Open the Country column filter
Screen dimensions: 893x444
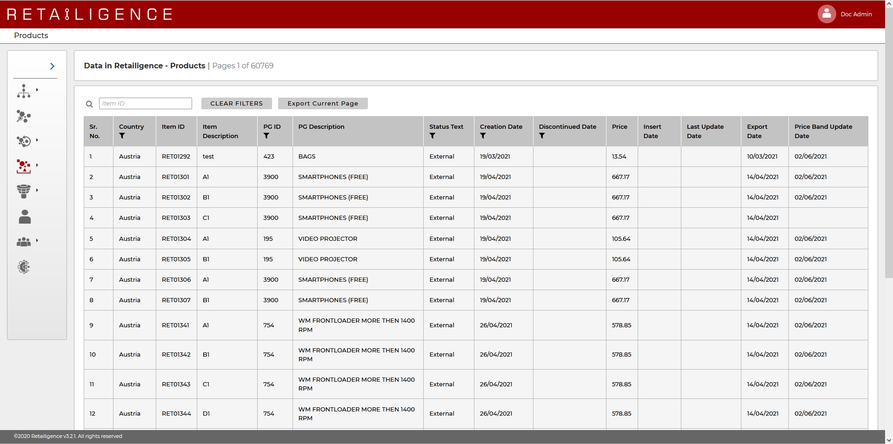[x=122, y=136]
